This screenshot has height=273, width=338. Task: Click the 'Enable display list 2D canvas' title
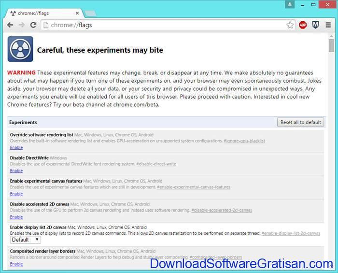tap(38, 227)
